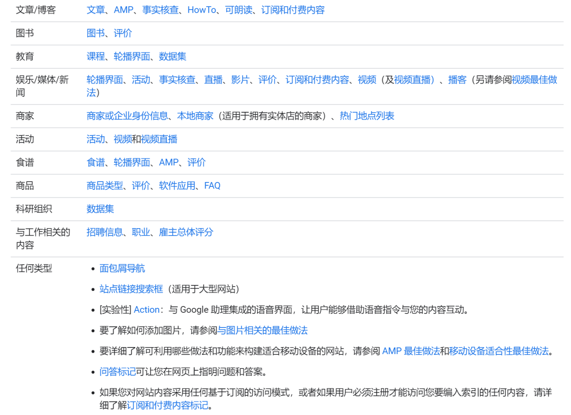Click 视频 link before (及视频直播)
Viewport: 571px width, 415px height.
click(x=367, y=80)
